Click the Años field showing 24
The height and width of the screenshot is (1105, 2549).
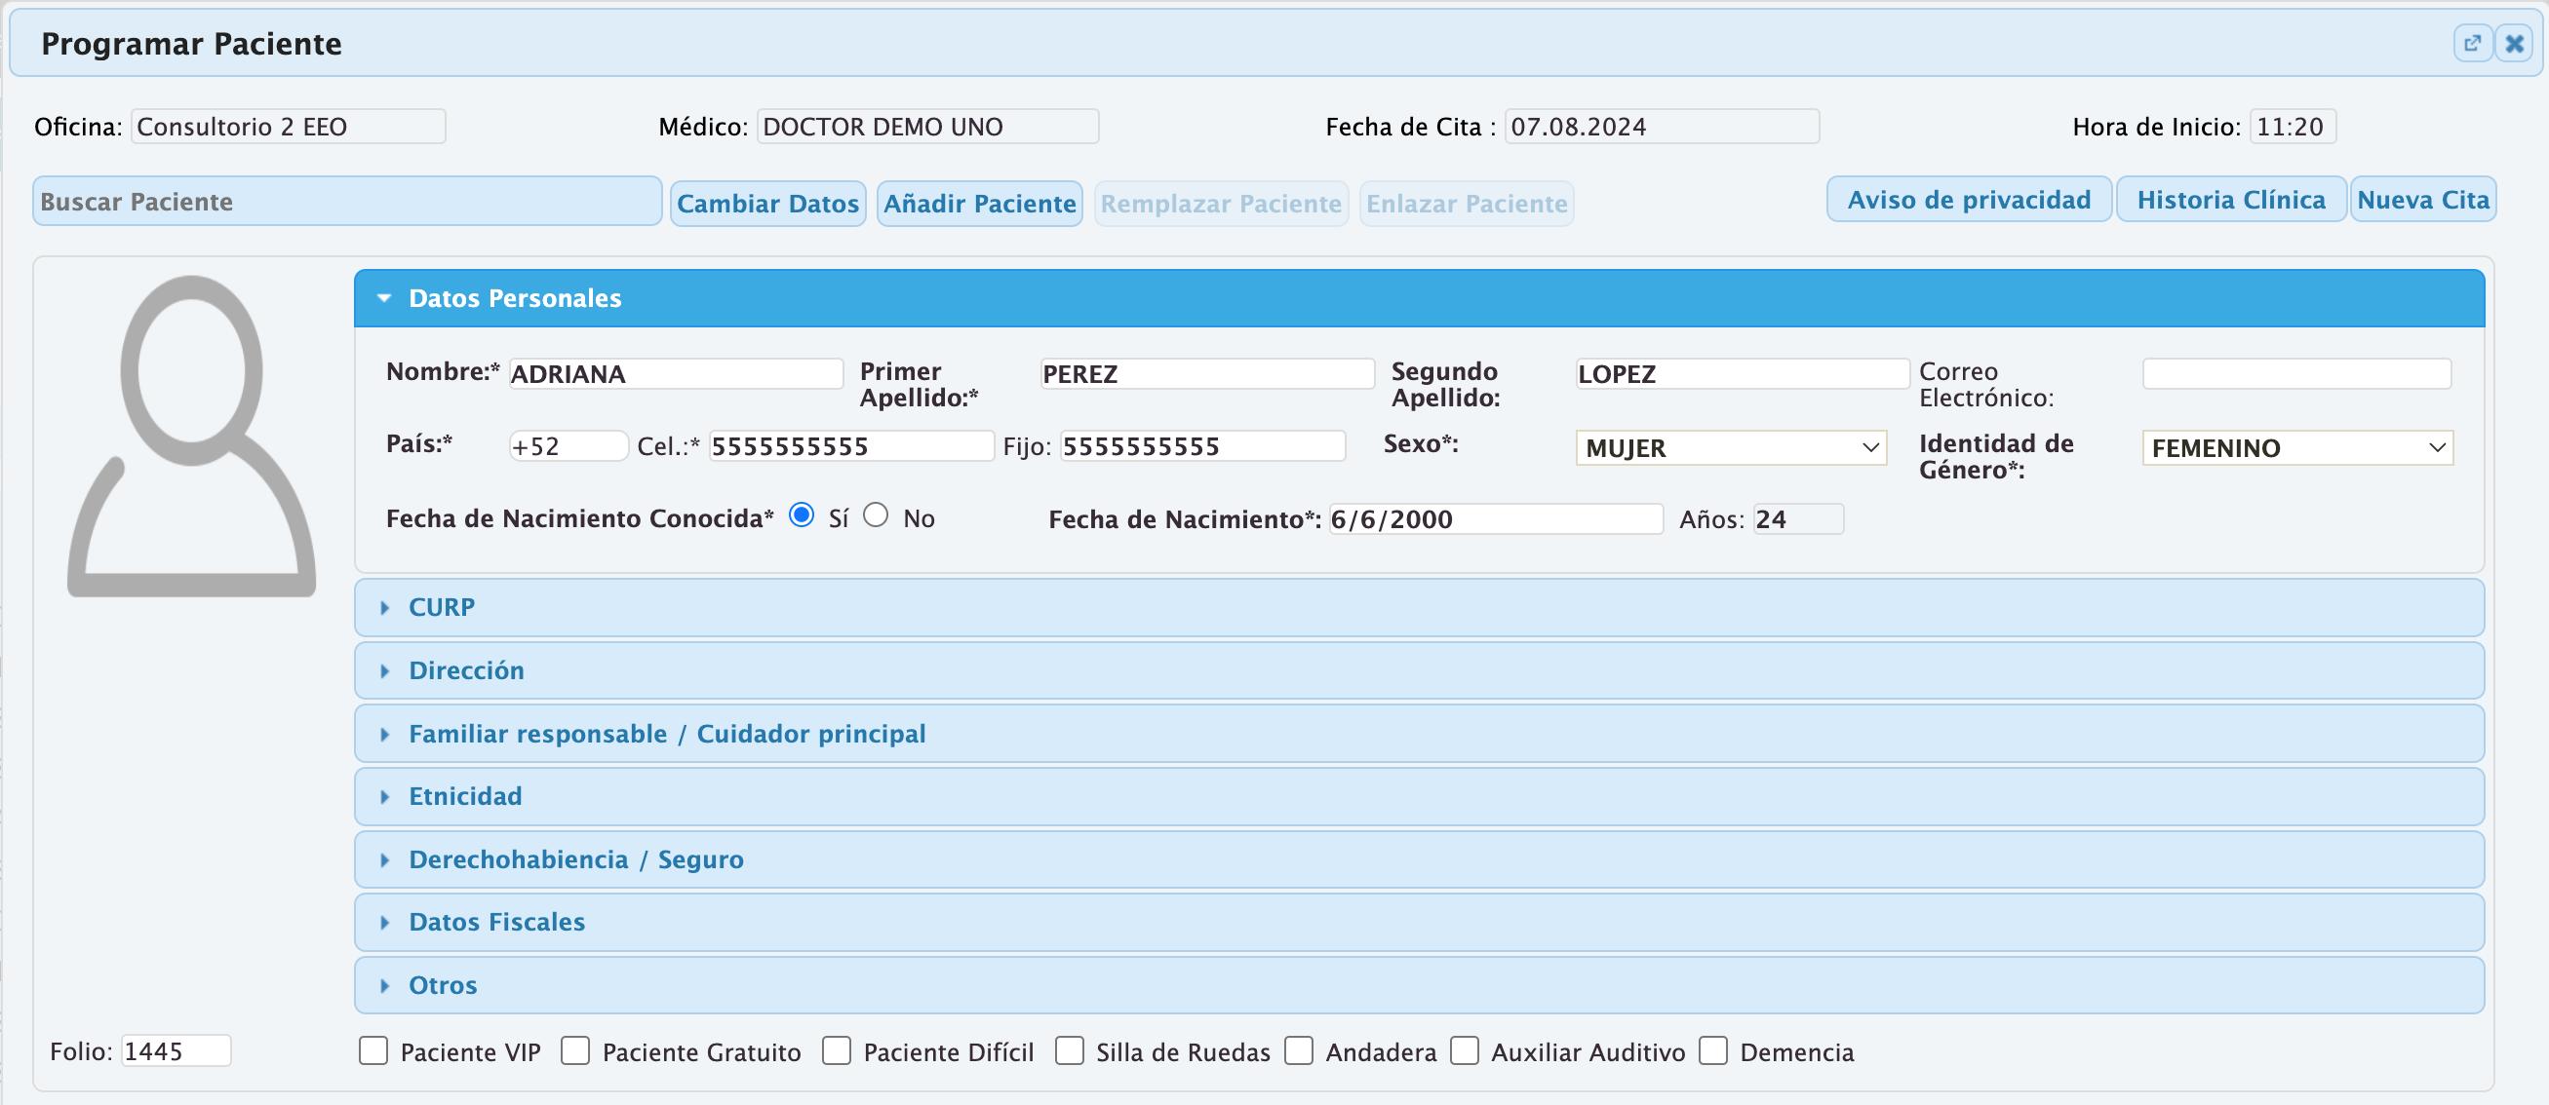1799,519
